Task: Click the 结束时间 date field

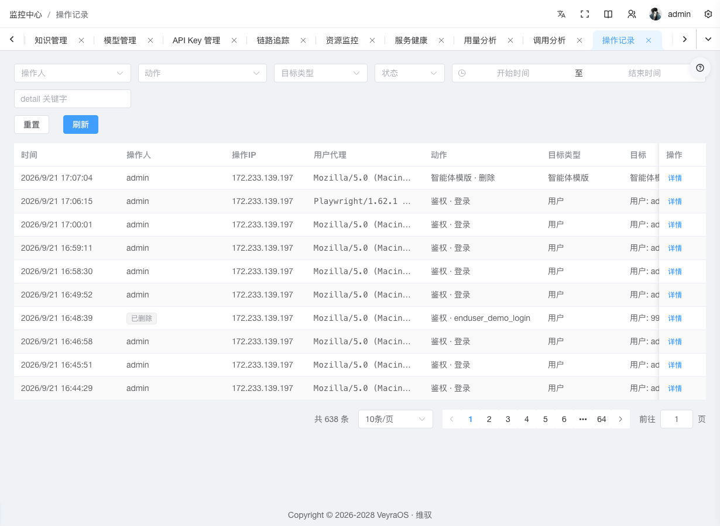Action: 644,73
